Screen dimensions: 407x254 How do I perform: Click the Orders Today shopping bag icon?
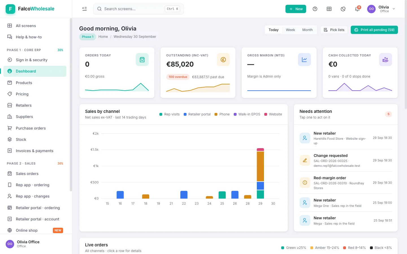point(142,60)
